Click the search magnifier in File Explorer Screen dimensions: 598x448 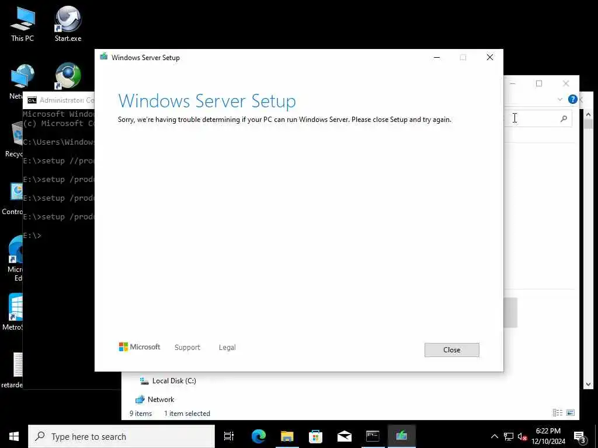564,118
